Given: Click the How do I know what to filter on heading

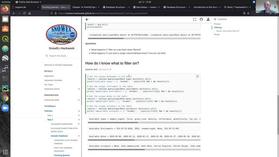Looking at the screenshot, I should click(x=112, y=63).
